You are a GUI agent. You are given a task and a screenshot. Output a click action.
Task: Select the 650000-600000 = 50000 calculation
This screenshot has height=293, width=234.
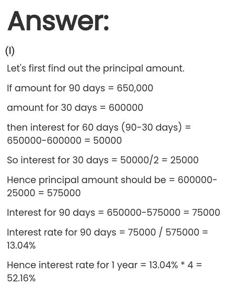pos(64,140)
